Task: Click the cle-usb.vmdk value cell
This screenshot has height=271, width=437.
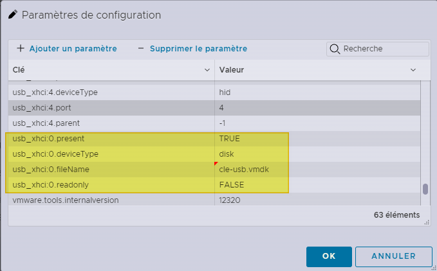Action: click(245, 170)
